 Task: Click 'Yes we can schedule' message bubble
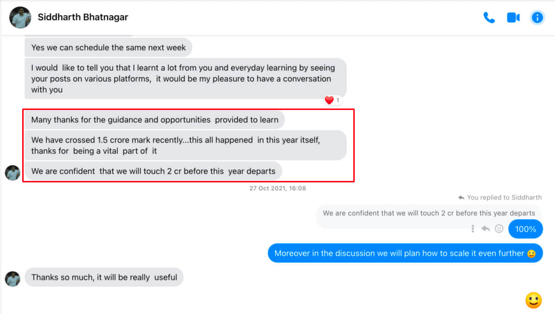pos(108,48)
